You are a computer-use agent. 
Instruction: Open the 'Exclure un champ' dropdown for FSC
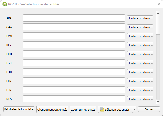coord(140,63)
